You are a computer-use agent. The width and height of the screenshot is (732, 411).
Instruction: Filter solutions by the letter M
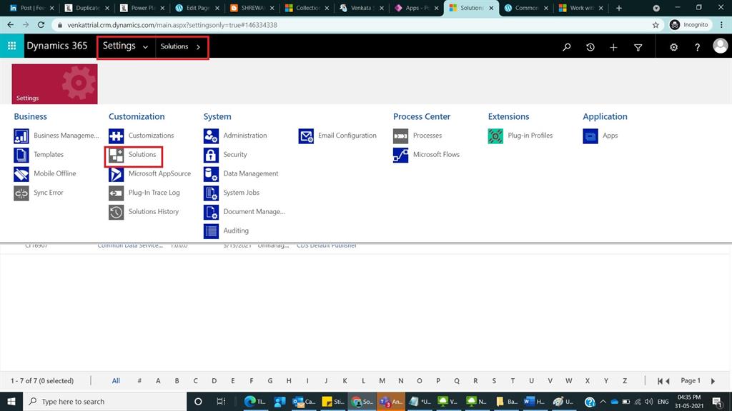tap(382, 380)
